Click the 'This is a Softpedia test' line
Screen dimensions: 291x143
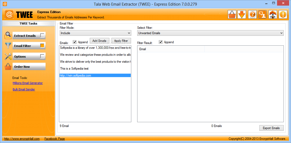point(74,69)
